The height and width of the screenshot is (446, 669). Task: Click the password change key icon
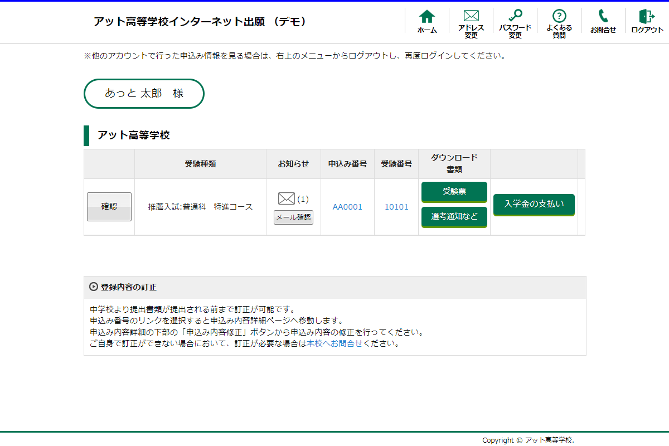point(515,16)
